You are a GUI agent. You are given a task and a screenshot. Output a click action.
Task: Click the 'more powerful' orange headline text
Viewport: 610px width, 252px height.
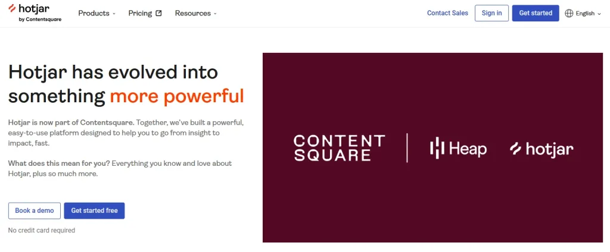pyautogui.click(x=177, y=96)
